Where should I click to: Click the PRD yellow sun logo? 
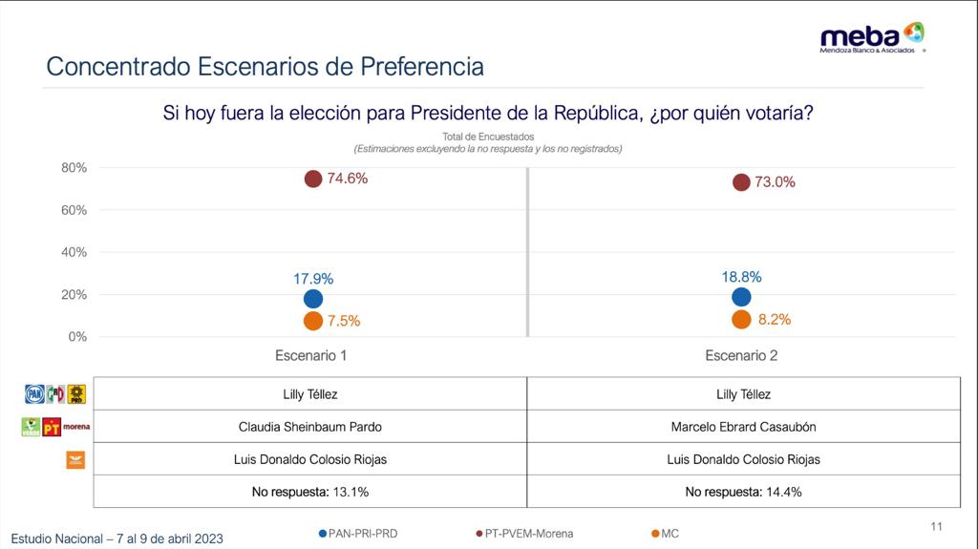76,393
